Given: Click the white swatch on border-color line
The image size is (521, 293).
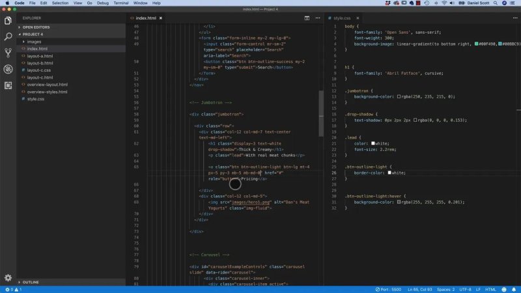Looking at the screenshot, I should (x=389, y=173).
